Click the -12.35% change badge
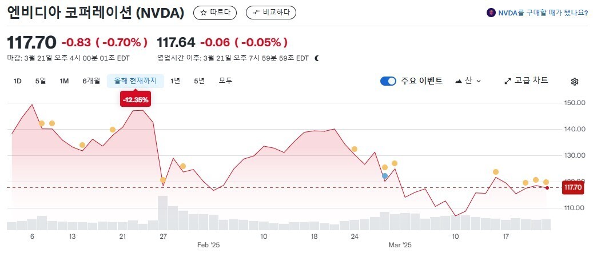This screenshot has height=253, width=593. (135, 100)
